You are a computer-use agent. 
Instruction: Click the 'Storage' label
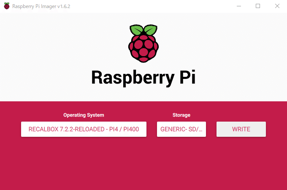coord(181,115)
